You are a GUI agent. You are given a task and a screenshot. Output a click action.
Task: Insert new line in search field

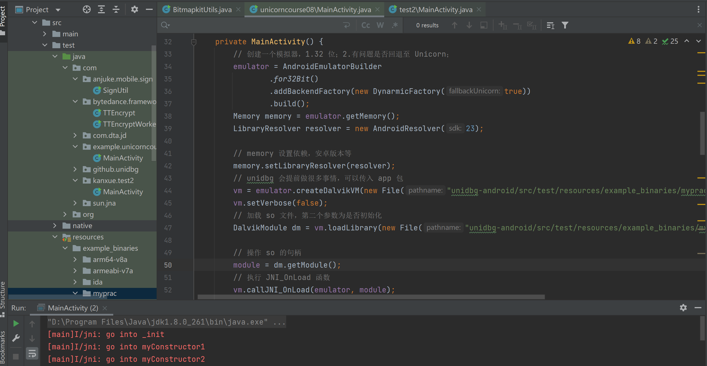coord(347,25)
